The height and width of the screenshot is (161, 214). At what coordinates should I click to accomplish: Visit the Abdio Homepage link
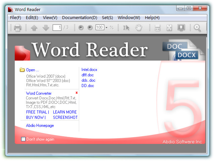click(40, 126)
